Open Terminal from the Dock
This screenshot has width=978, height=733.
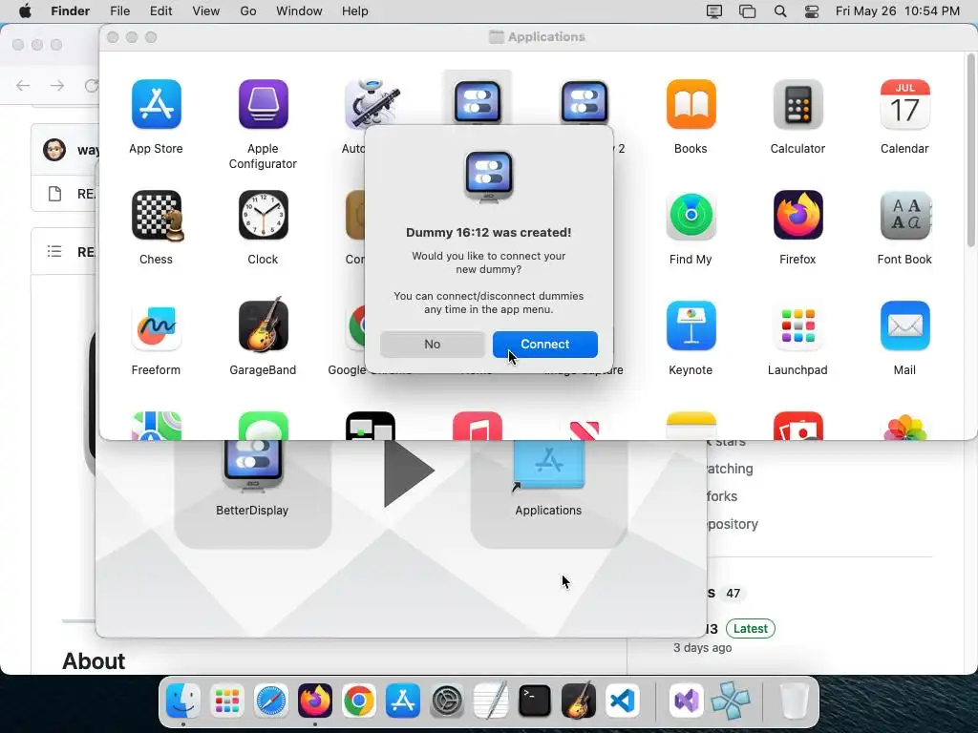[x=535, y=702]
